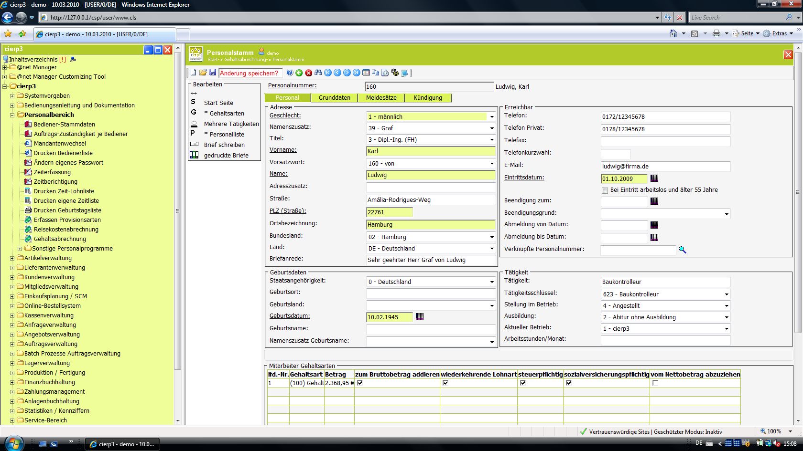Click the binoculars search icon

click(318, 73)
